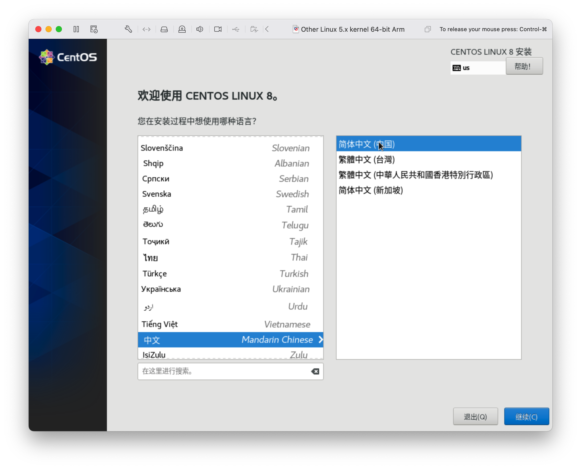
Task: Click the USB devices toolbar icon
Action: [236, 29]
